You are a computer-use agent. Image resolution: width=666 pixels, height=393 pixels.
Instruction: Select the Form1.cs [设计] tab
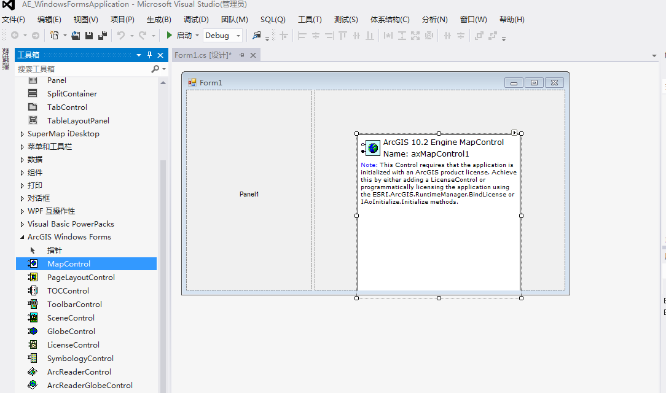pyautogui.click(x=203, y=55)
